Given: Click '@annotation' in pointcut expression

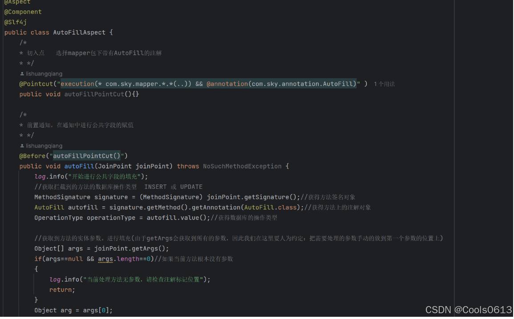Looking at the screenshot, I should click(227, 84).
